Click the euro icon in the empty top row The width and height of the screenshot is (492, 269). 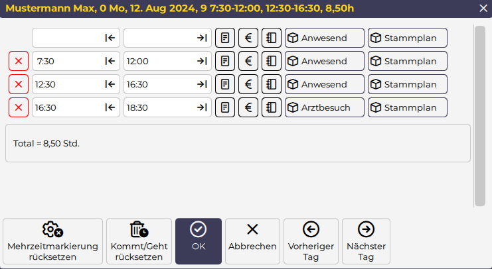coord(248,38)
